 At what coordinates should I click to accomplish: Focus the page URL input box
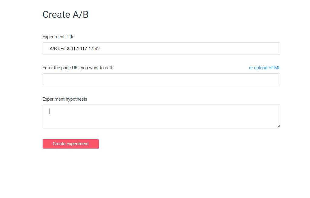click(x=161, y=79)
